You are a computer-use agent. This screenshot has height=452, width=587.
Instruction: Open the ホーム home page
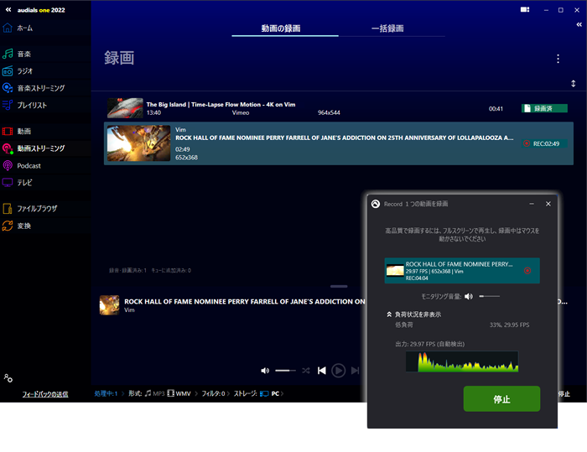pyautogui.click(x=18, y=28)
